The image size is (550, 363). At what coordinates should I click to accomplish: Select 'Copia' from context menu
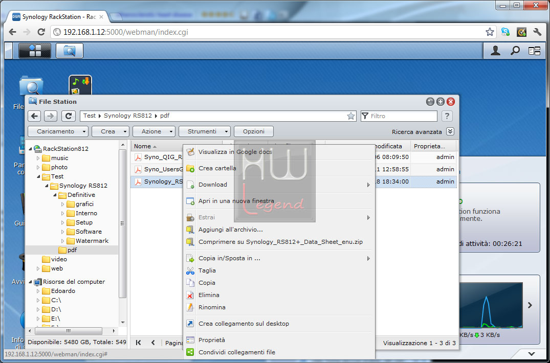point(279,283)
